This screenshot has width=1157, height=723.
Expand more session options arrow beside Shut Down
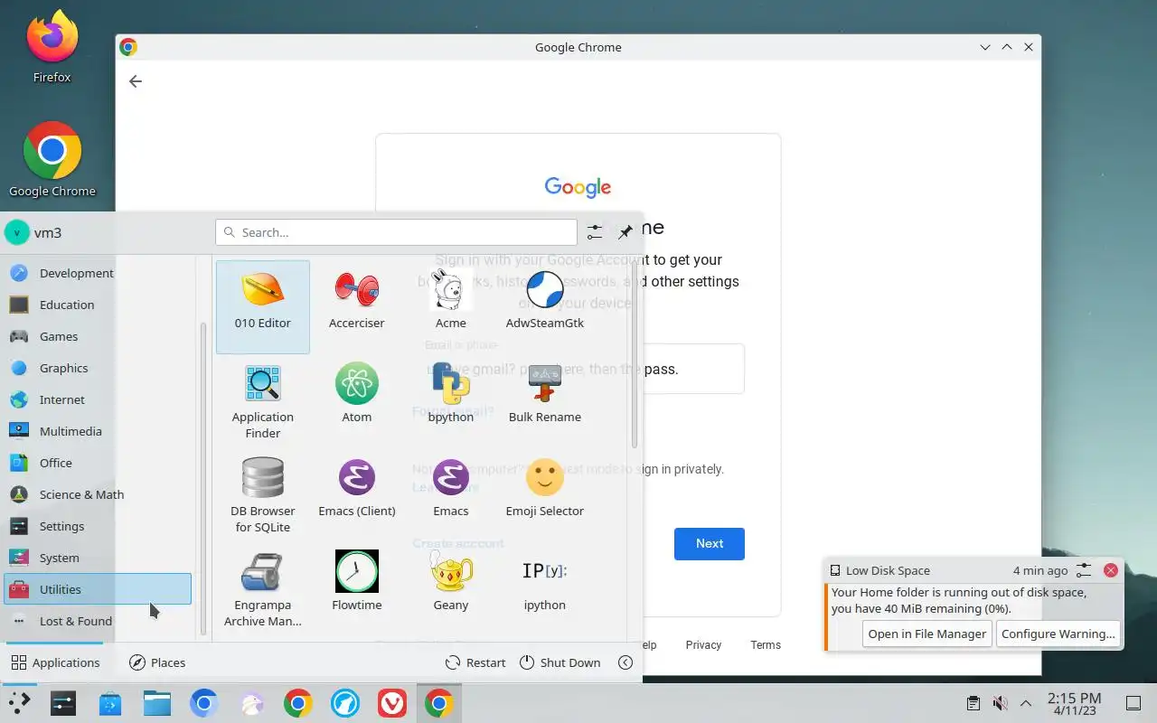coord(626,662)
